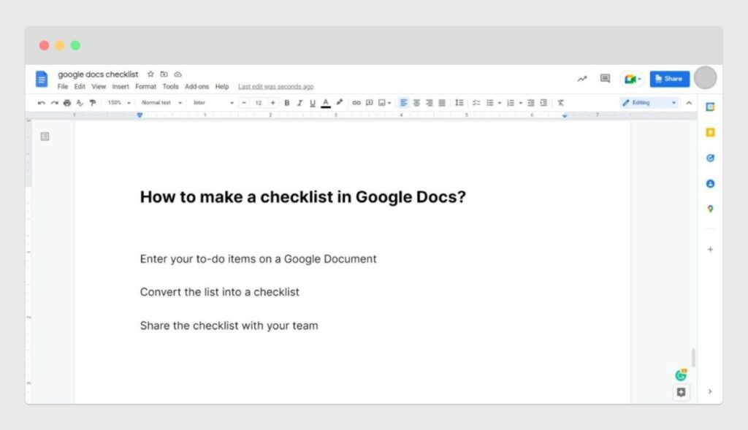Image resolution: width=748 pixels, height=430 pixels.
Task: Open the Format menu
Action: (145, 86)
